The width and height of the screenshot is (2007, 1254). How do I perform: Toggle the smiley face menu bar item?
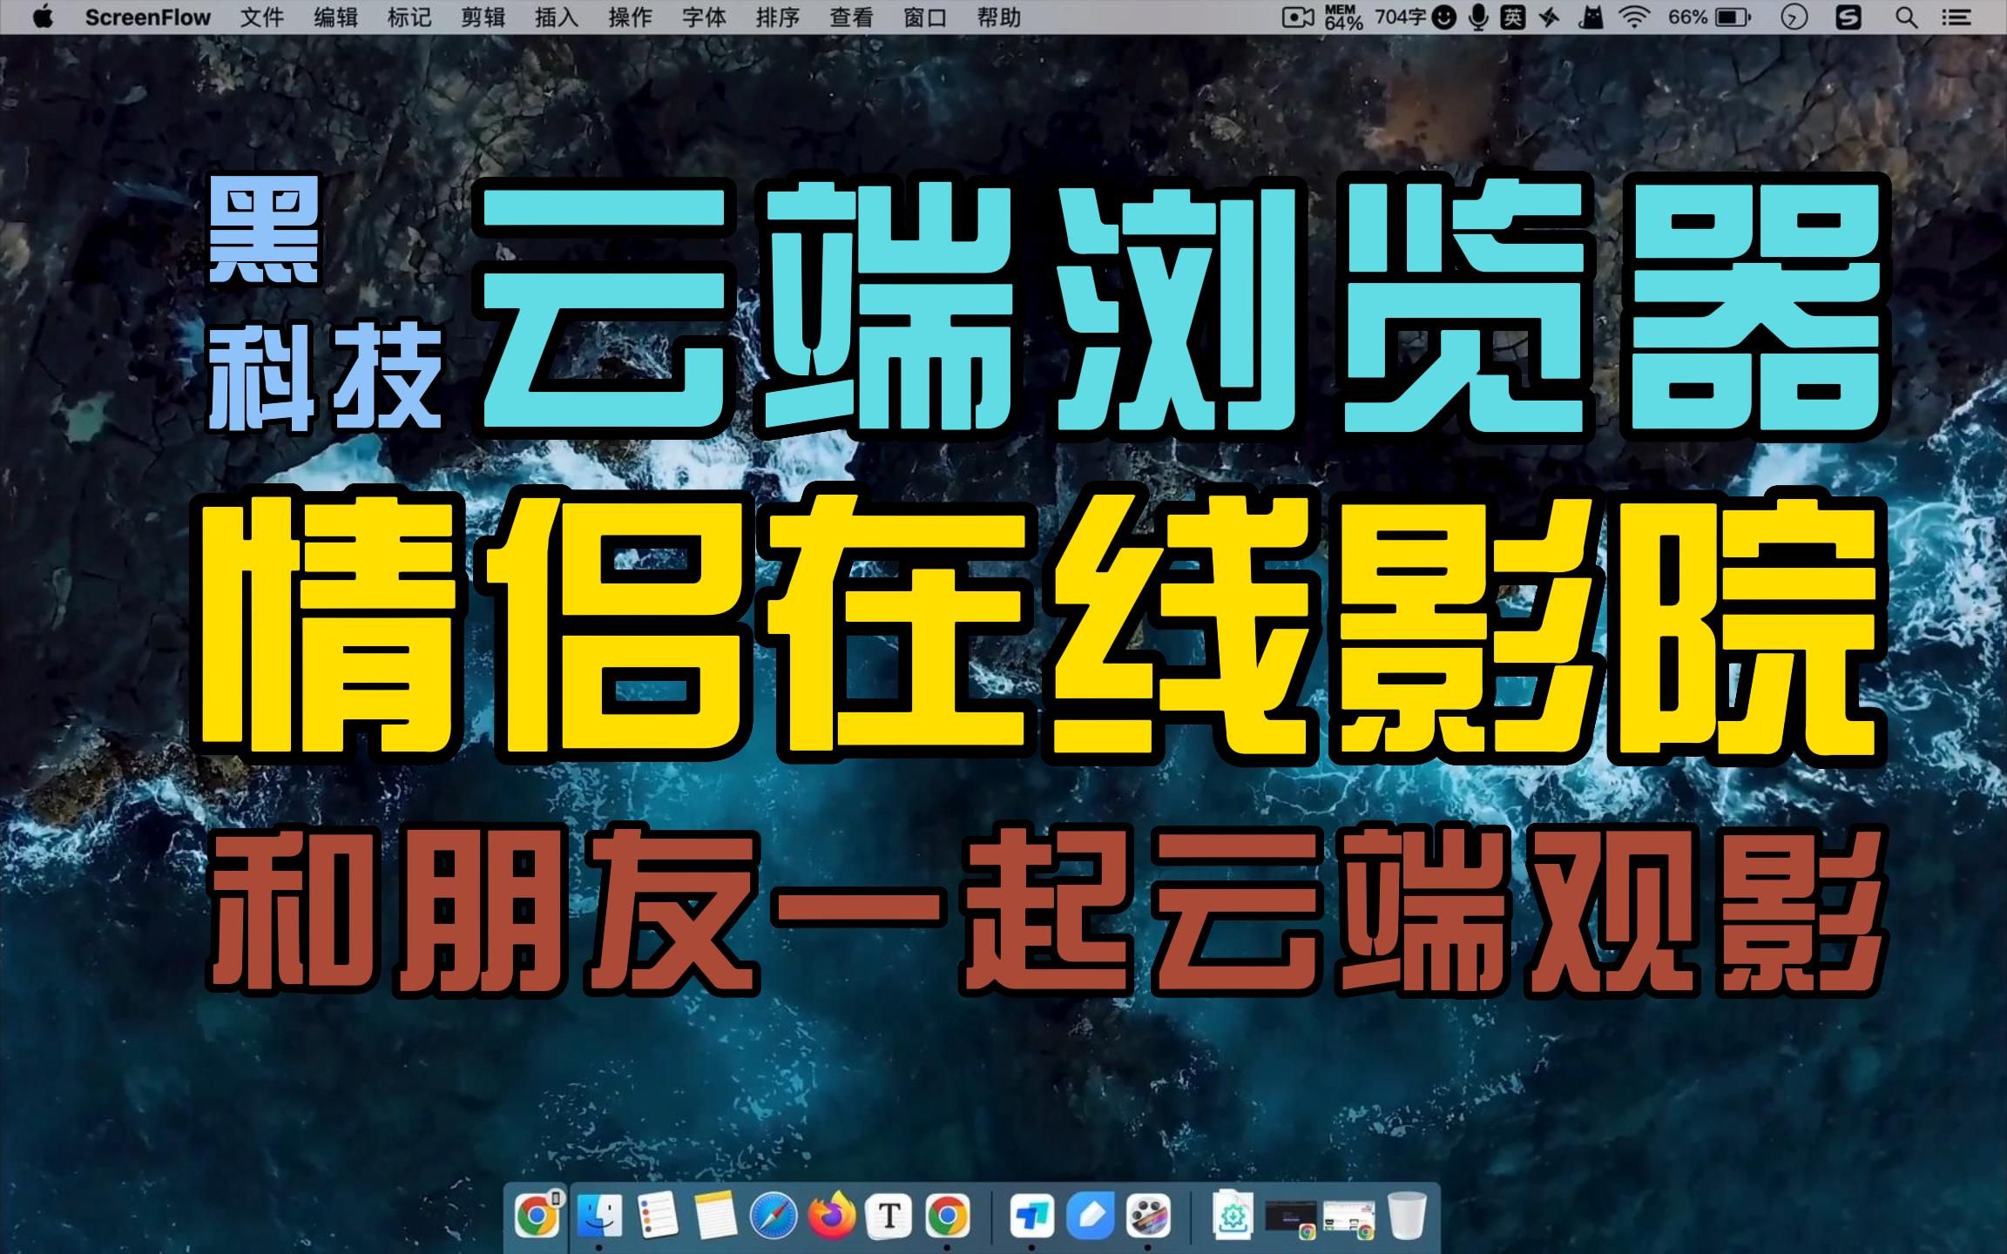(x=1443, y=17)
